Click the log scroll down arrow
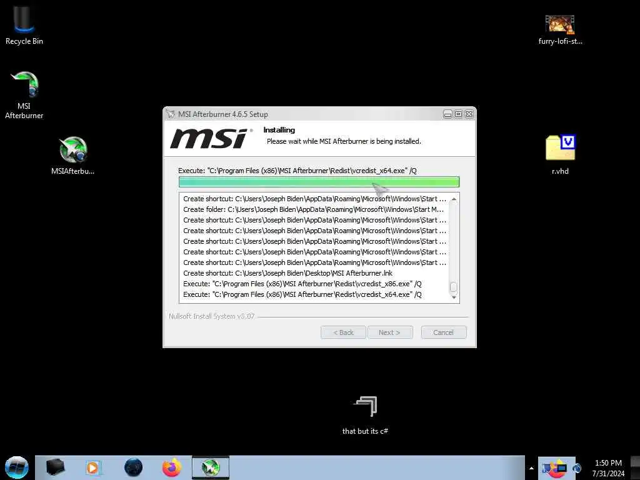This screenshot has width=640, height=480. (454, 297)
